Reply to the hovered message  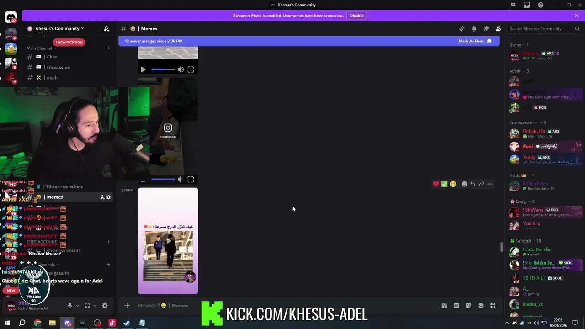pos(473,184)
